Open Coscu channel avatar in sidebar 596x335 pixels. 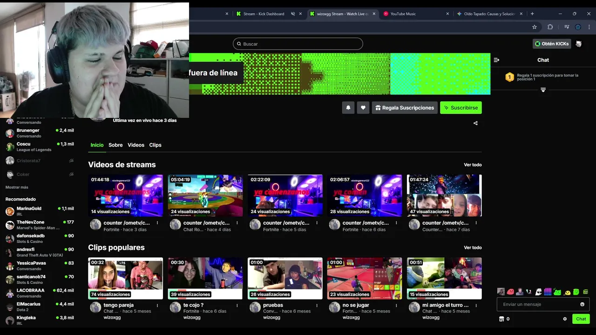coord(10,147)
